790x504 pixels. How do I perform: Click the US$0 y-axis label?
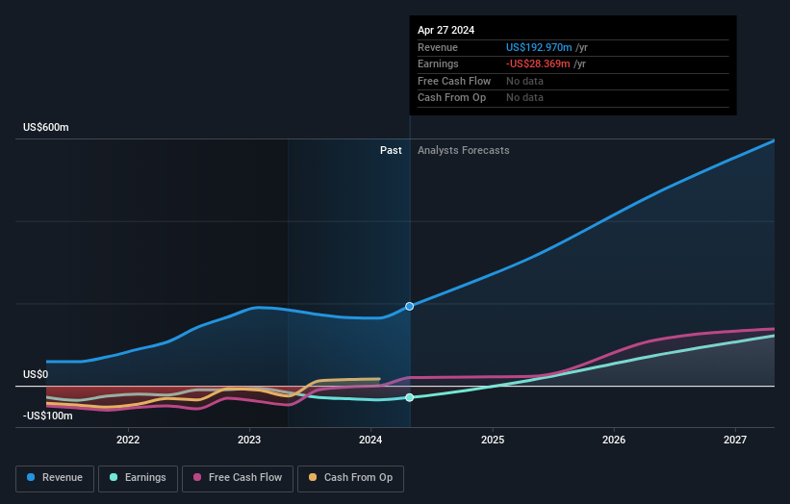pyautogui.click(x=36, y=374)
